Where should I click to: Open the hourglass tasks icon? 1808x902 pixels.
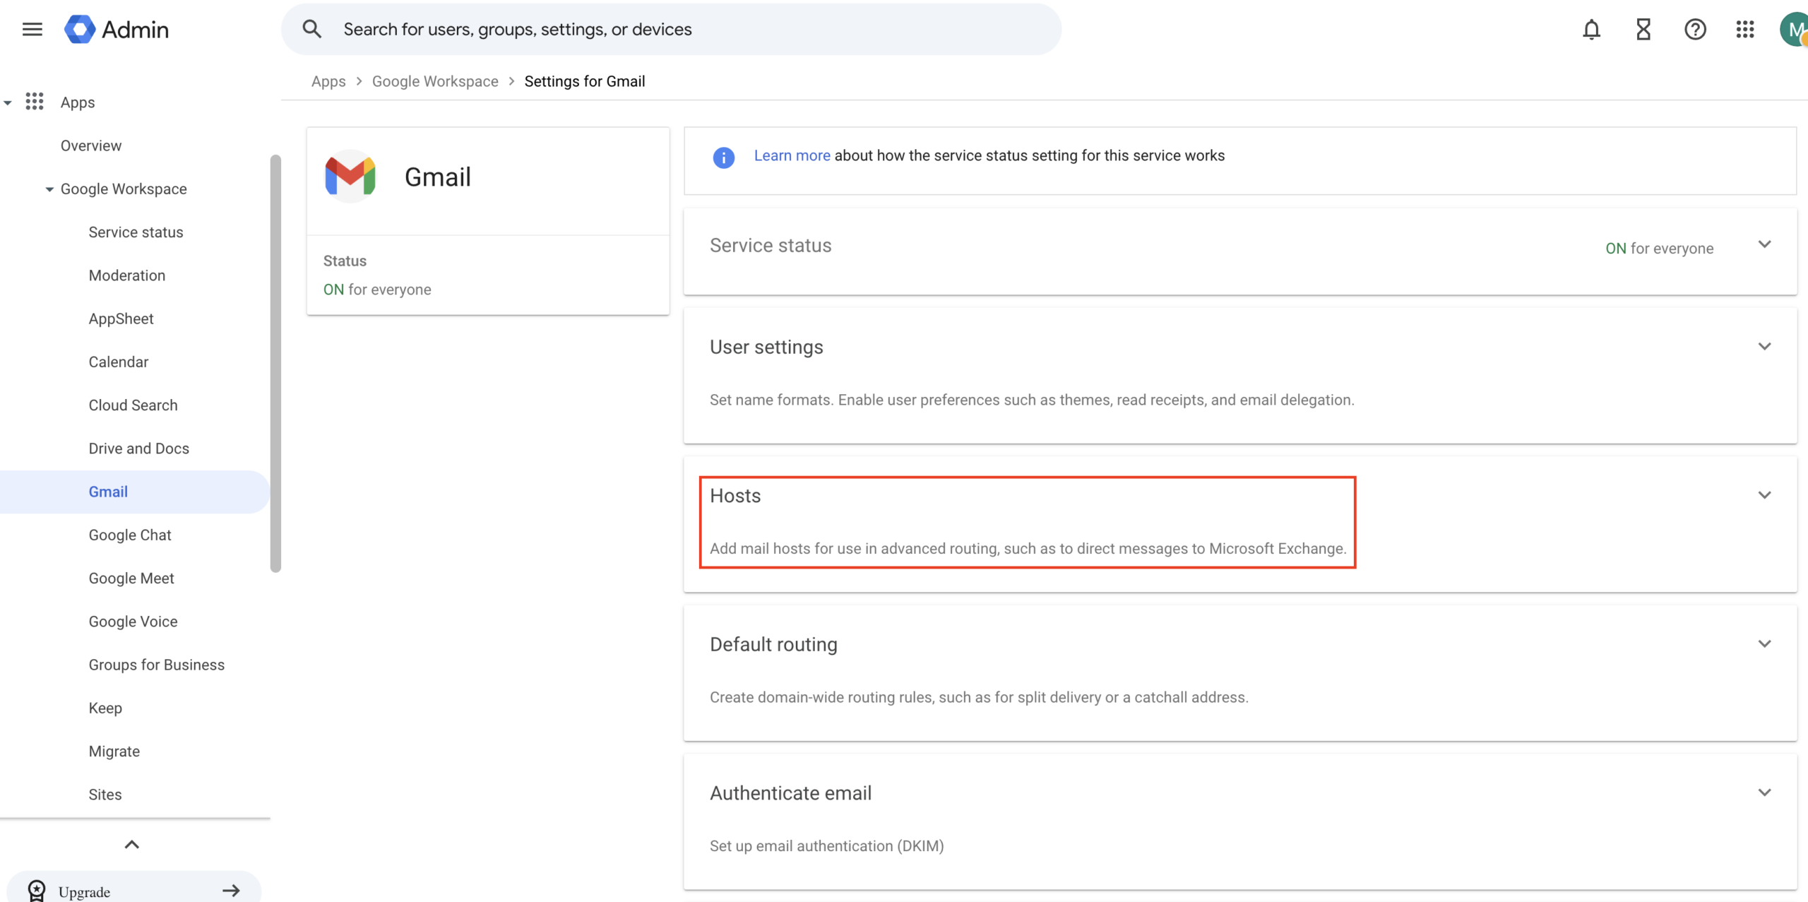click(x=1643, y=29)
